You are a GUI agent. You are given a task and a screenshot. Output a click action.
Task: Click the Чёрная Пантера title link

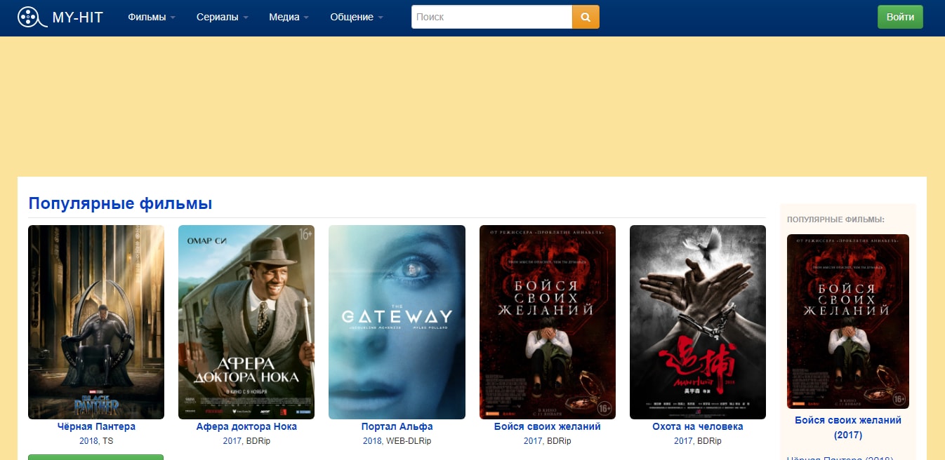click(96, 426)
